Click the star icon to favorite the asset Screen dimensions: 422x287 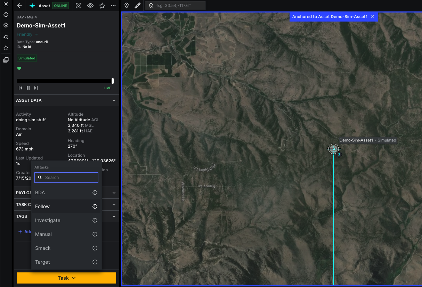102,6
